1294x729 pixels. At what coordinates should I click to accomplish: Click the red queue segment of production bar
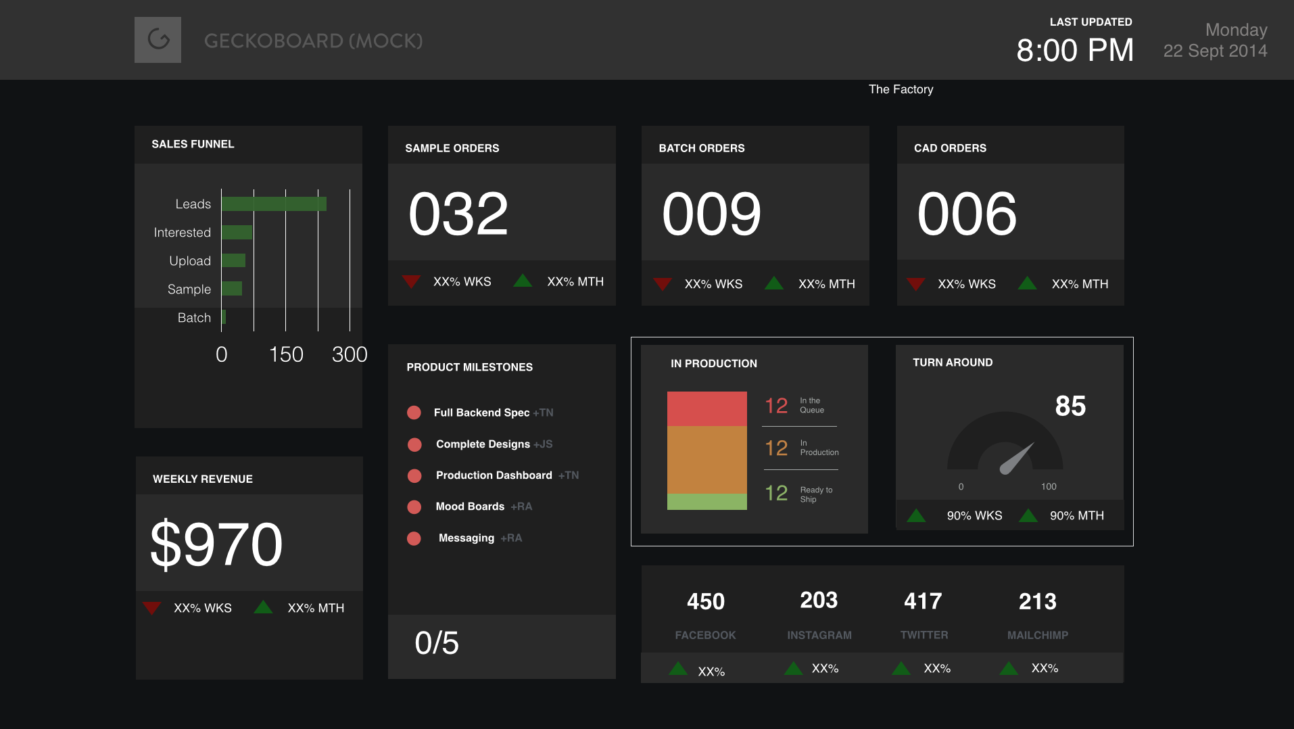point(707,408)
